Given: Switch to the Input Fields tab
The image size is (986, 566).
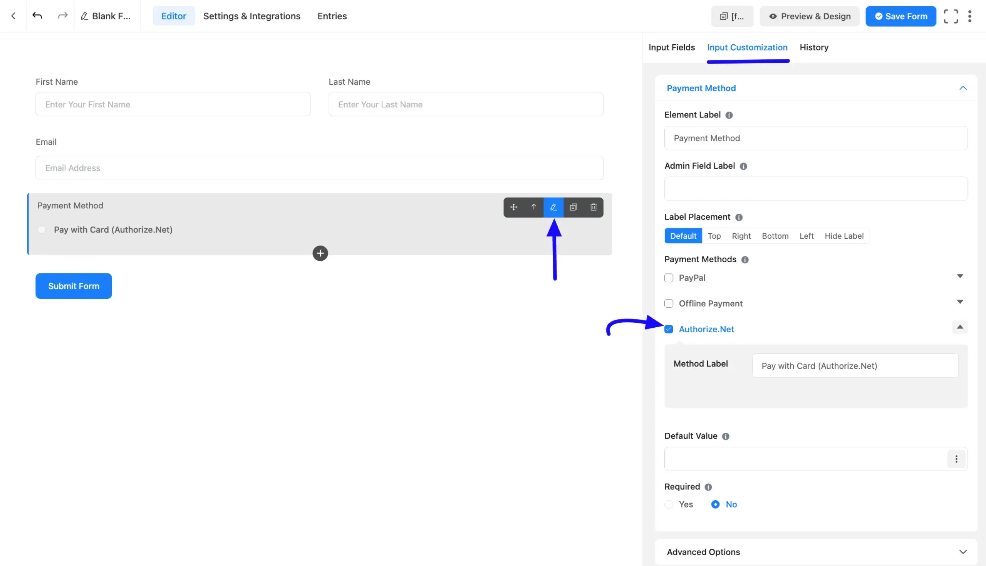Looking at the screenshot, I should point(671,47).
